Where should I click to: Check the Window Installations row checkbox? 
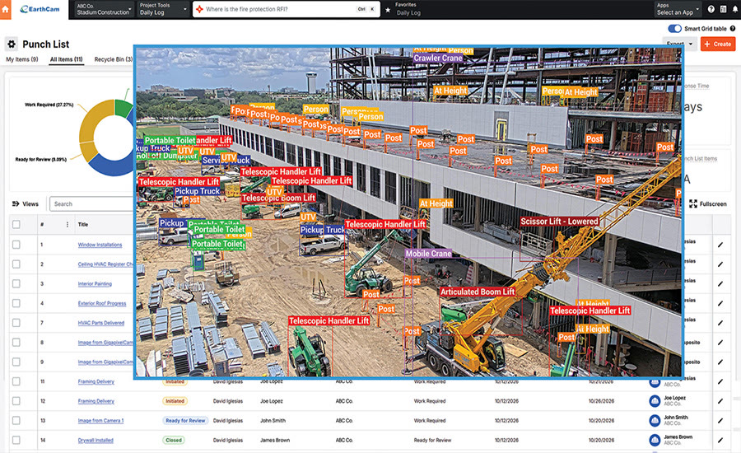(16, 245)
